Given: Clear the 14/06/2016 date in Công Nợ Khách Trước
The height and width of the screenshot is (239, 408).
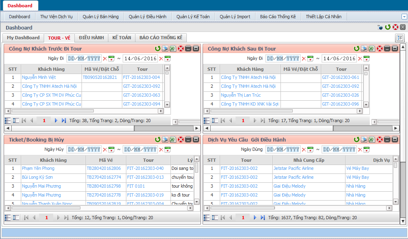Looking at the screenshot, I should coord(161,59).
